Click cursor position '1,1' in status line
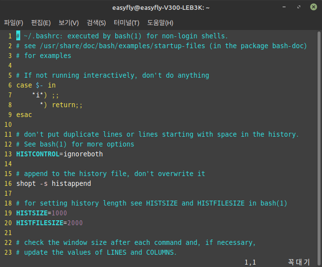The height and width of the screenshot is (267, 322). coord(250,262)
